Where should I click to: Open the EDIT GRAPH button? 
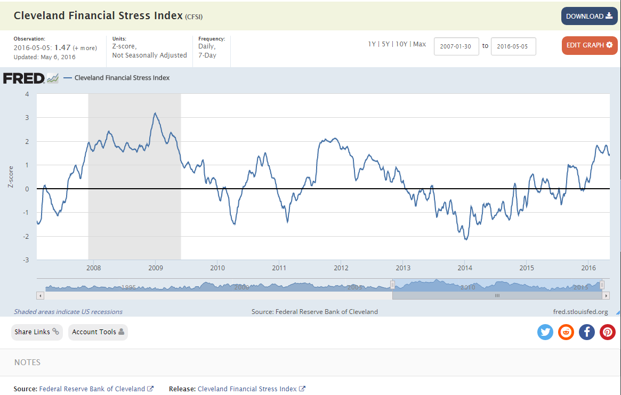[x=590, y=45]
